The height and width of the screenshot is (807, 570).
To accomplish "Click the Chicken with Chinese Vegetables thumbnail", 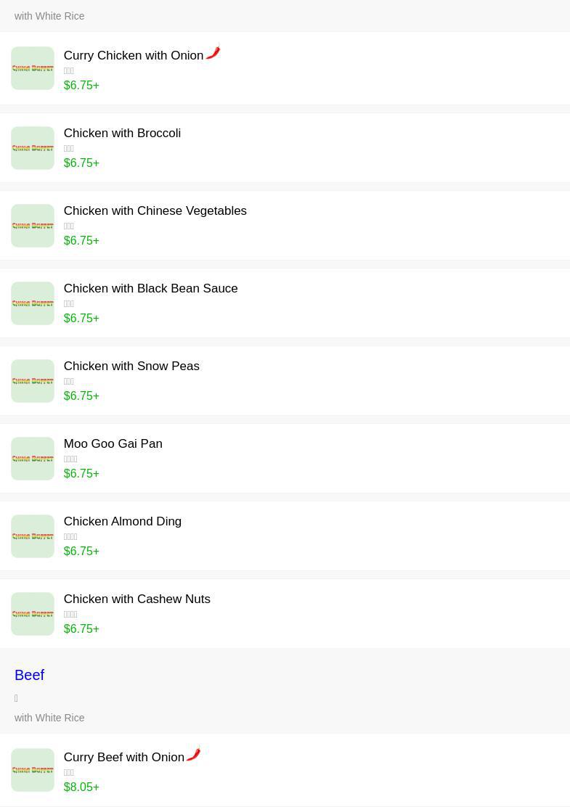I will tap(33, 226).
